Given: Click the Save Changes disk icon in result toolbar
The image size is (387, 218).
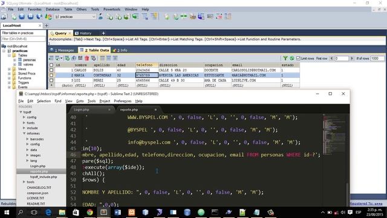Looking at the screenshot, I should coord(80,58).
